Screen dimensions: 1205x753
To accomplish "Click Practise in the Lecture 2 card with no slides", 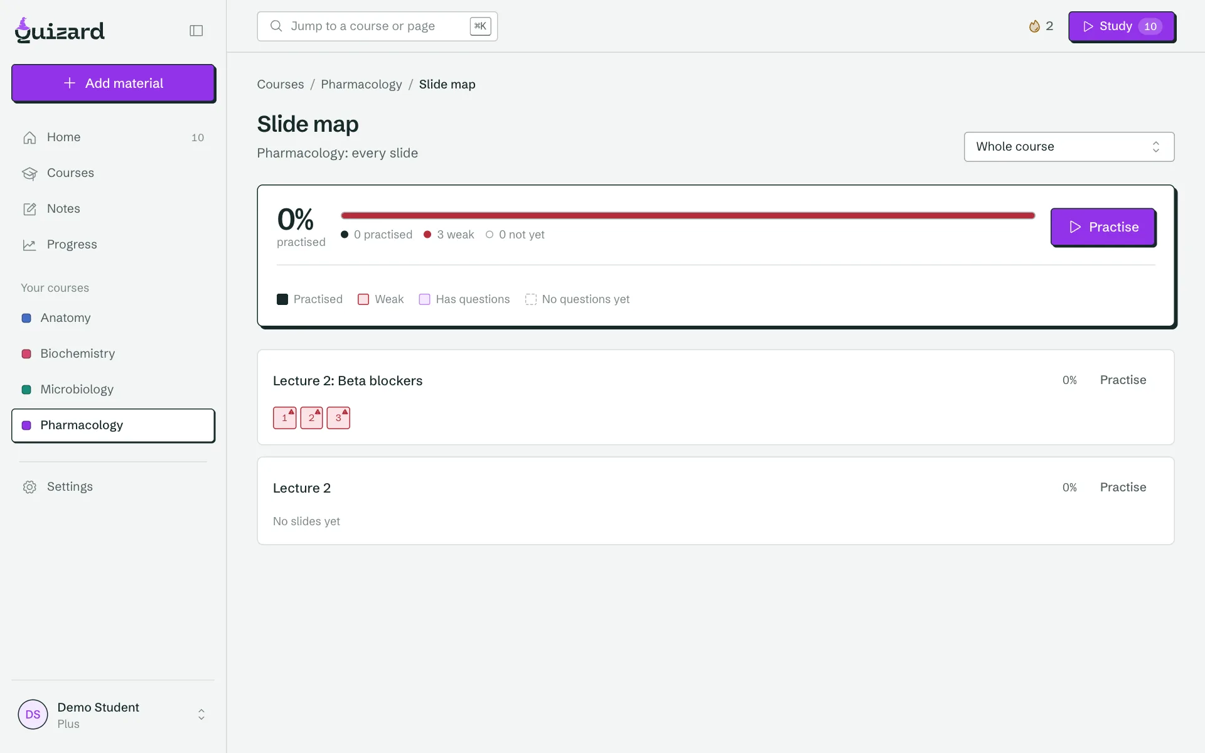I will point(1123,488).
